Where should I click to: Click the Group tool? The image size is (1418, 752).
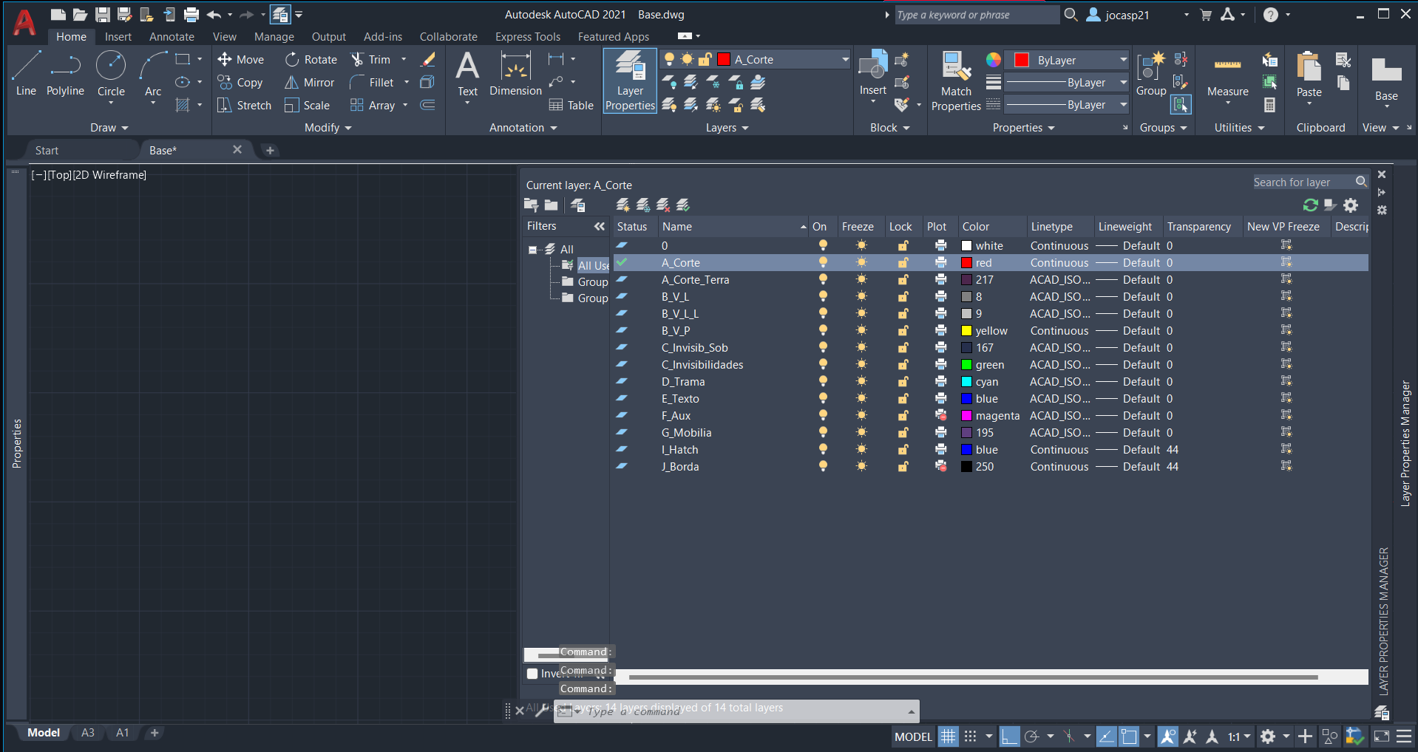tap(1150, 74)
